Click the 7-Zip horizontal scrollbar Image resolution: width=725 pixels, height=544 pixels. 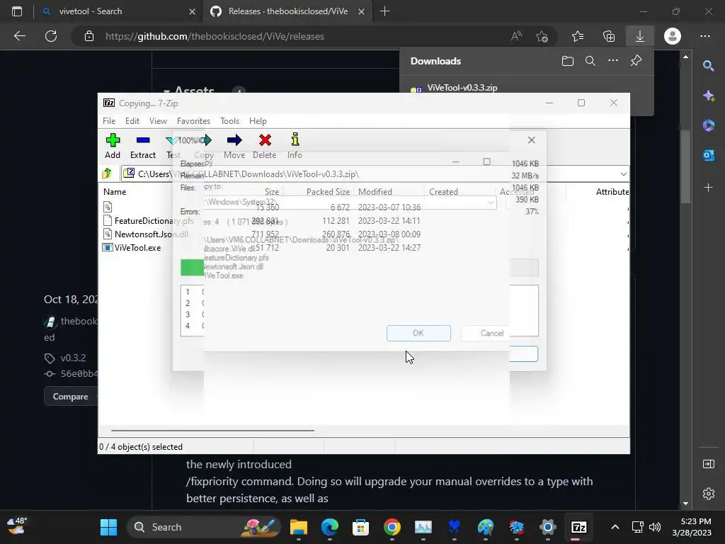(x=212, y=430)
